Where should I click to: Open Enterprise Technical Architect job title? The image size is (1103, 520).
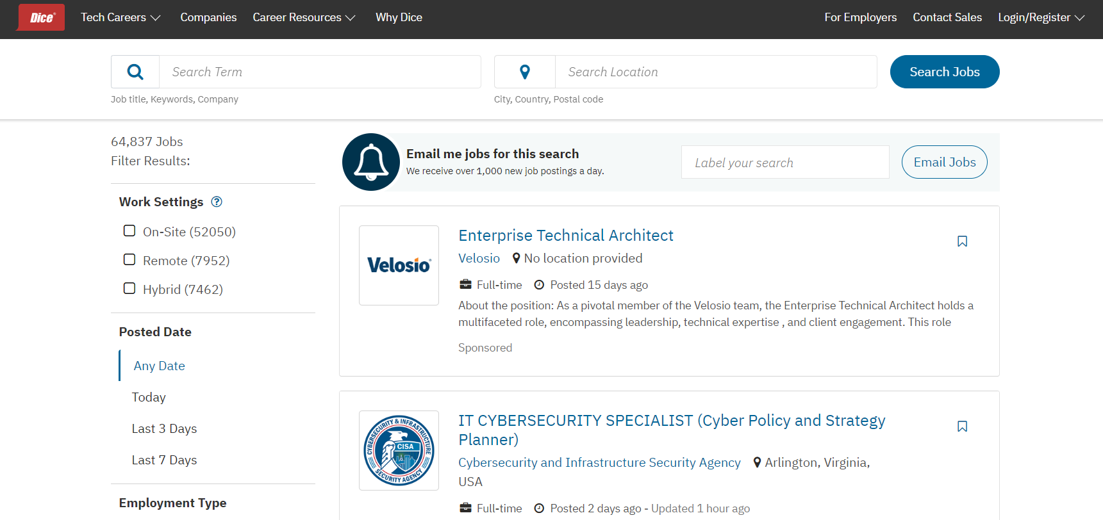click(x=566, y=236)
